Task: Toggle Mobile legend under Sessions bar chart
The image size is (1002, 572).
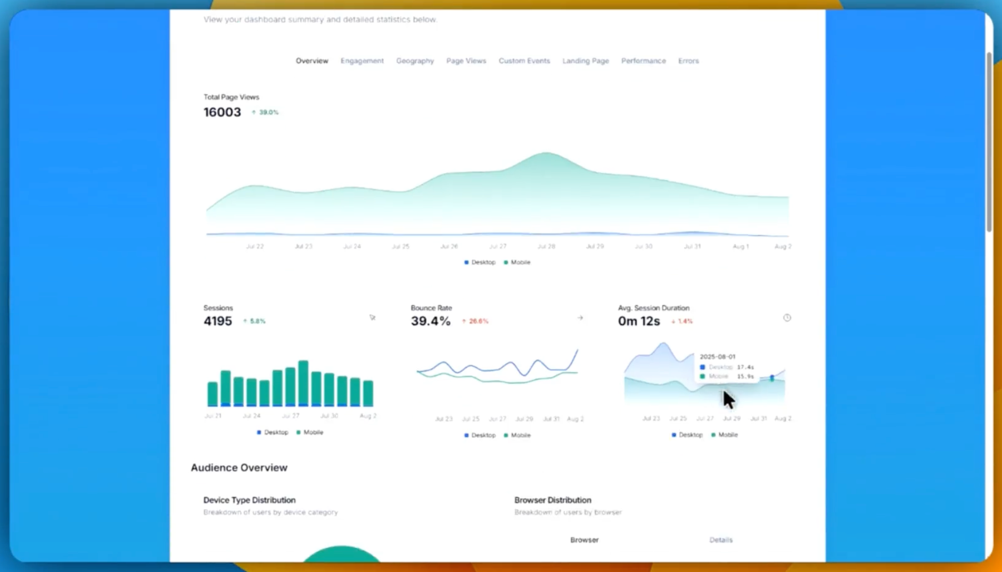Action: [x=309, y=432]
